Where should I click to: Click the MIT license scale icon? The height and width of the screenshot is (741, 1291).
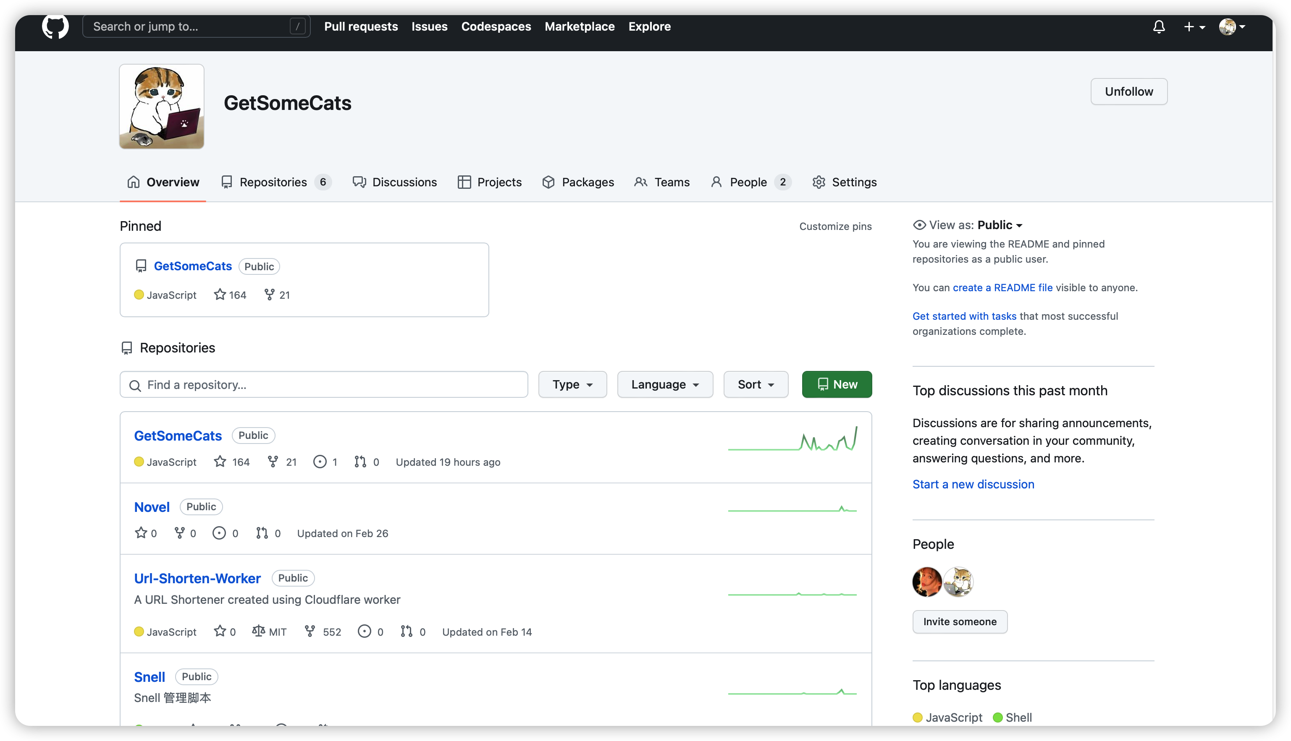258,631
